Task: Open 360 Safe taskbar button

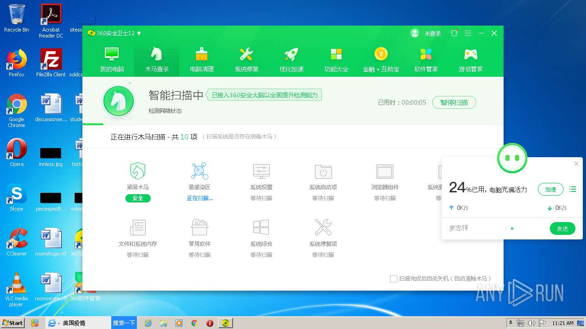Action: [225, 323]
